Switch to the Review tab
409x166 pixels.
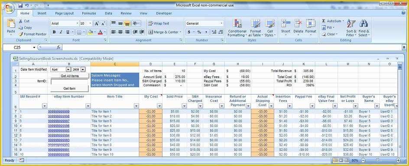tap(126, 13)
